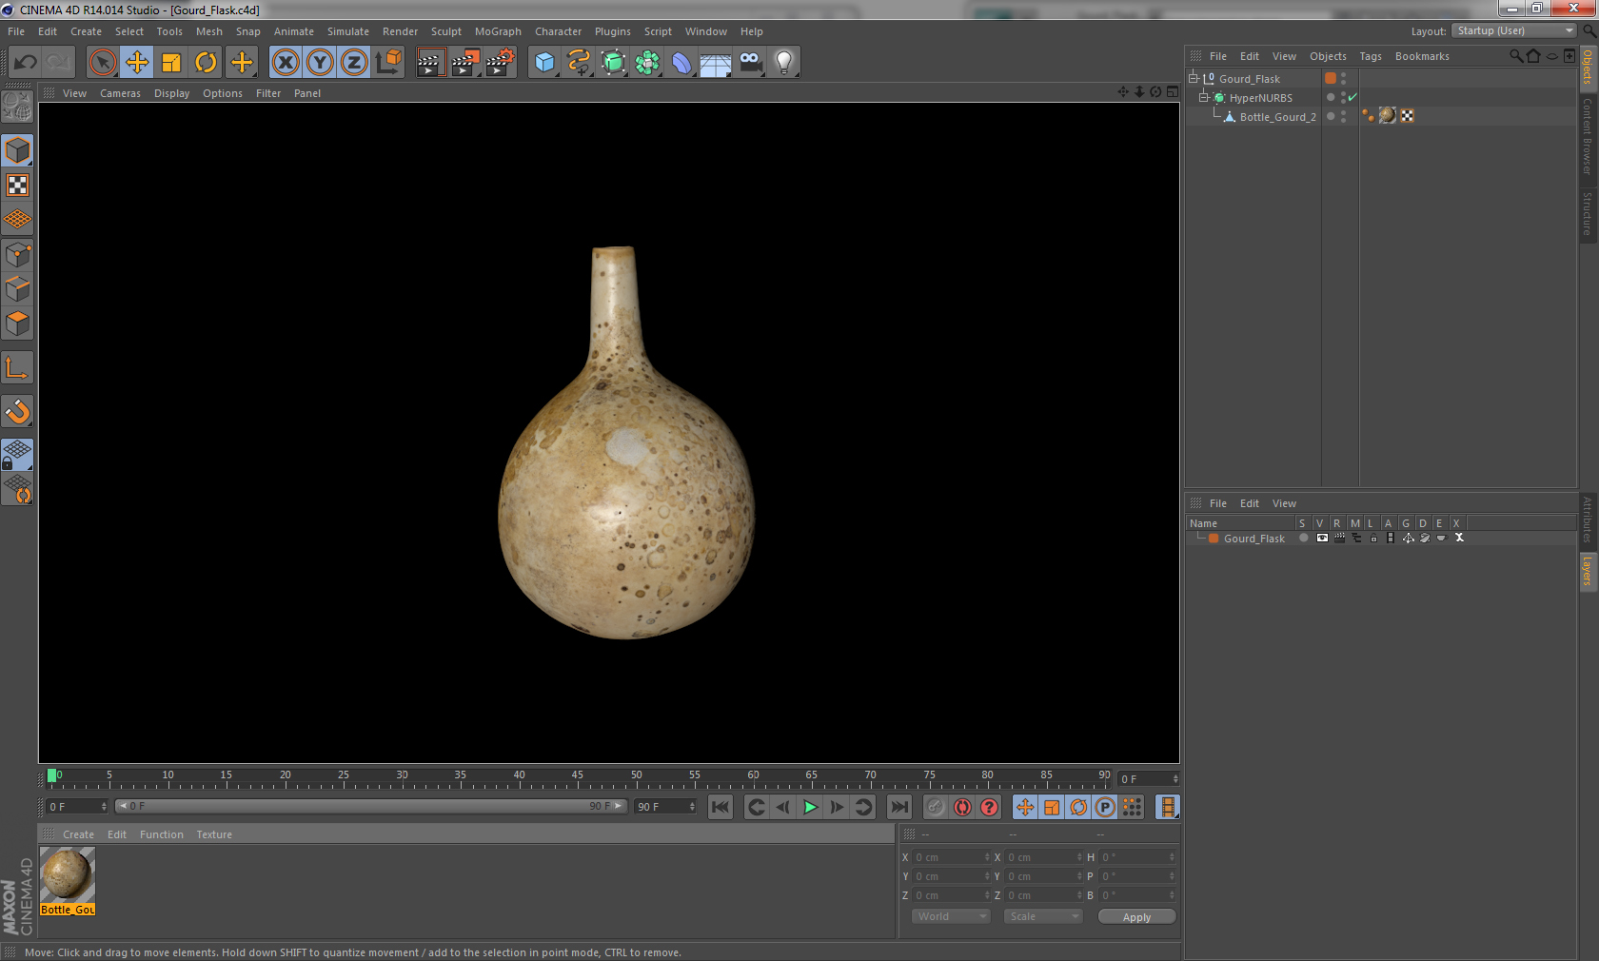1599x961 pixels.
Task: Toggle X-axis lock
Action: (x=285, y=63)
